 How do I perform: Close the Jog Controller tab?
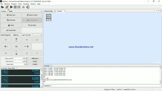32,35
